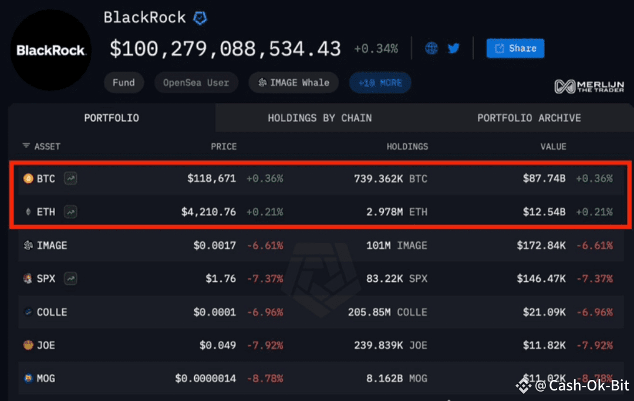This screenshot has width=634, height=401.
Task: Sort by the PRICE column header
Action: point(224,146)
